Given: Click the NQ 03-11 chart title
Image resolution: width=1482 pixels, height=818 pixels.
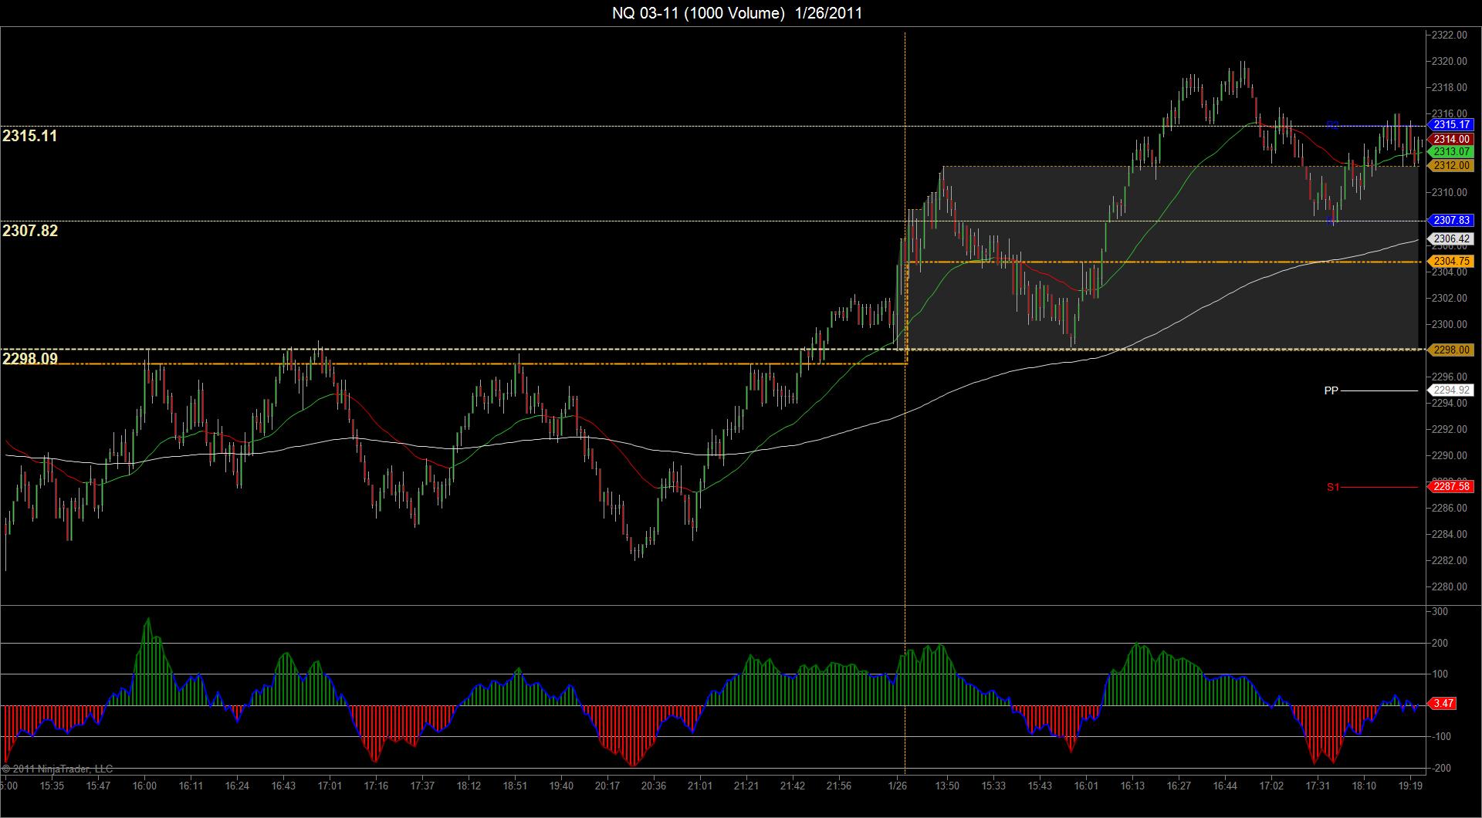Looking at the screenshot, I should coord(737,13).
